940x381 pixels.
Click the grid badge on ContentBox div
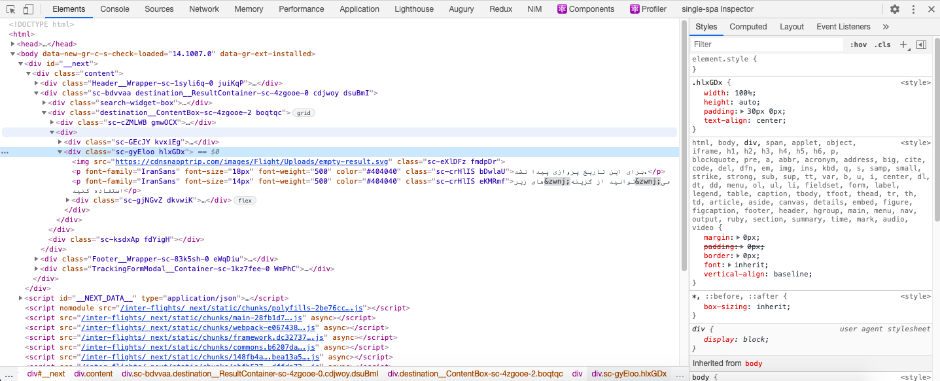304,113
